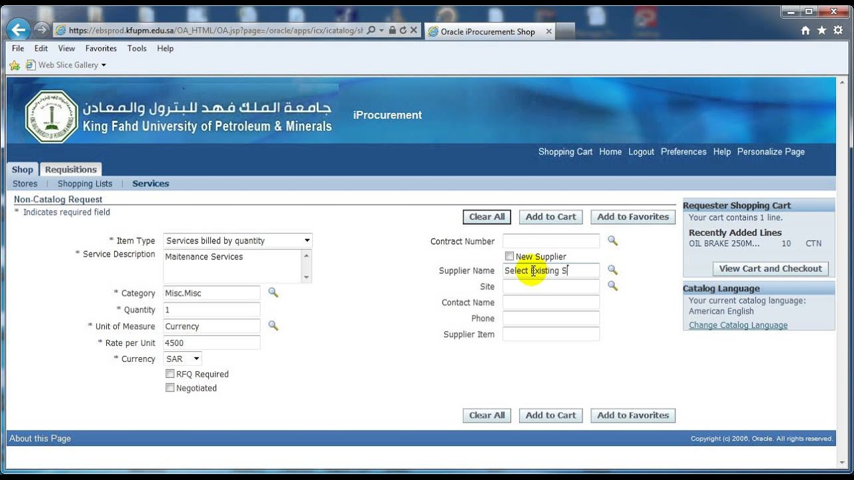Open the Unit of Measure search magnifier

coord(273,326)
